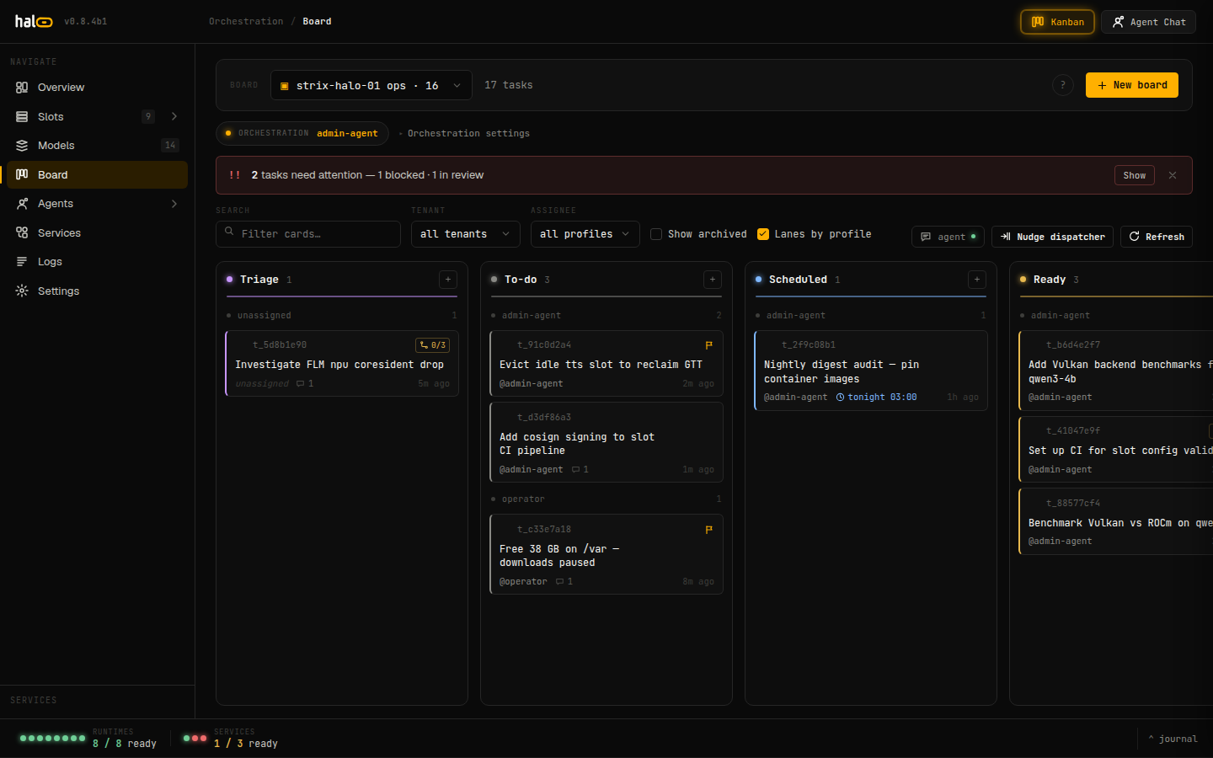Open Logs in sidebar
1213x758 pixels.
[97, 262]
